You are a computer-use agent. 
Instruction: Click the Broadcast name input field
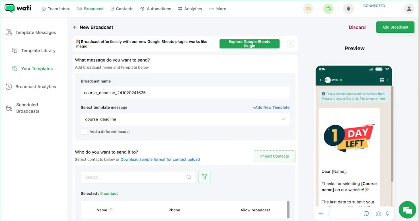click(x=185, y=93)
